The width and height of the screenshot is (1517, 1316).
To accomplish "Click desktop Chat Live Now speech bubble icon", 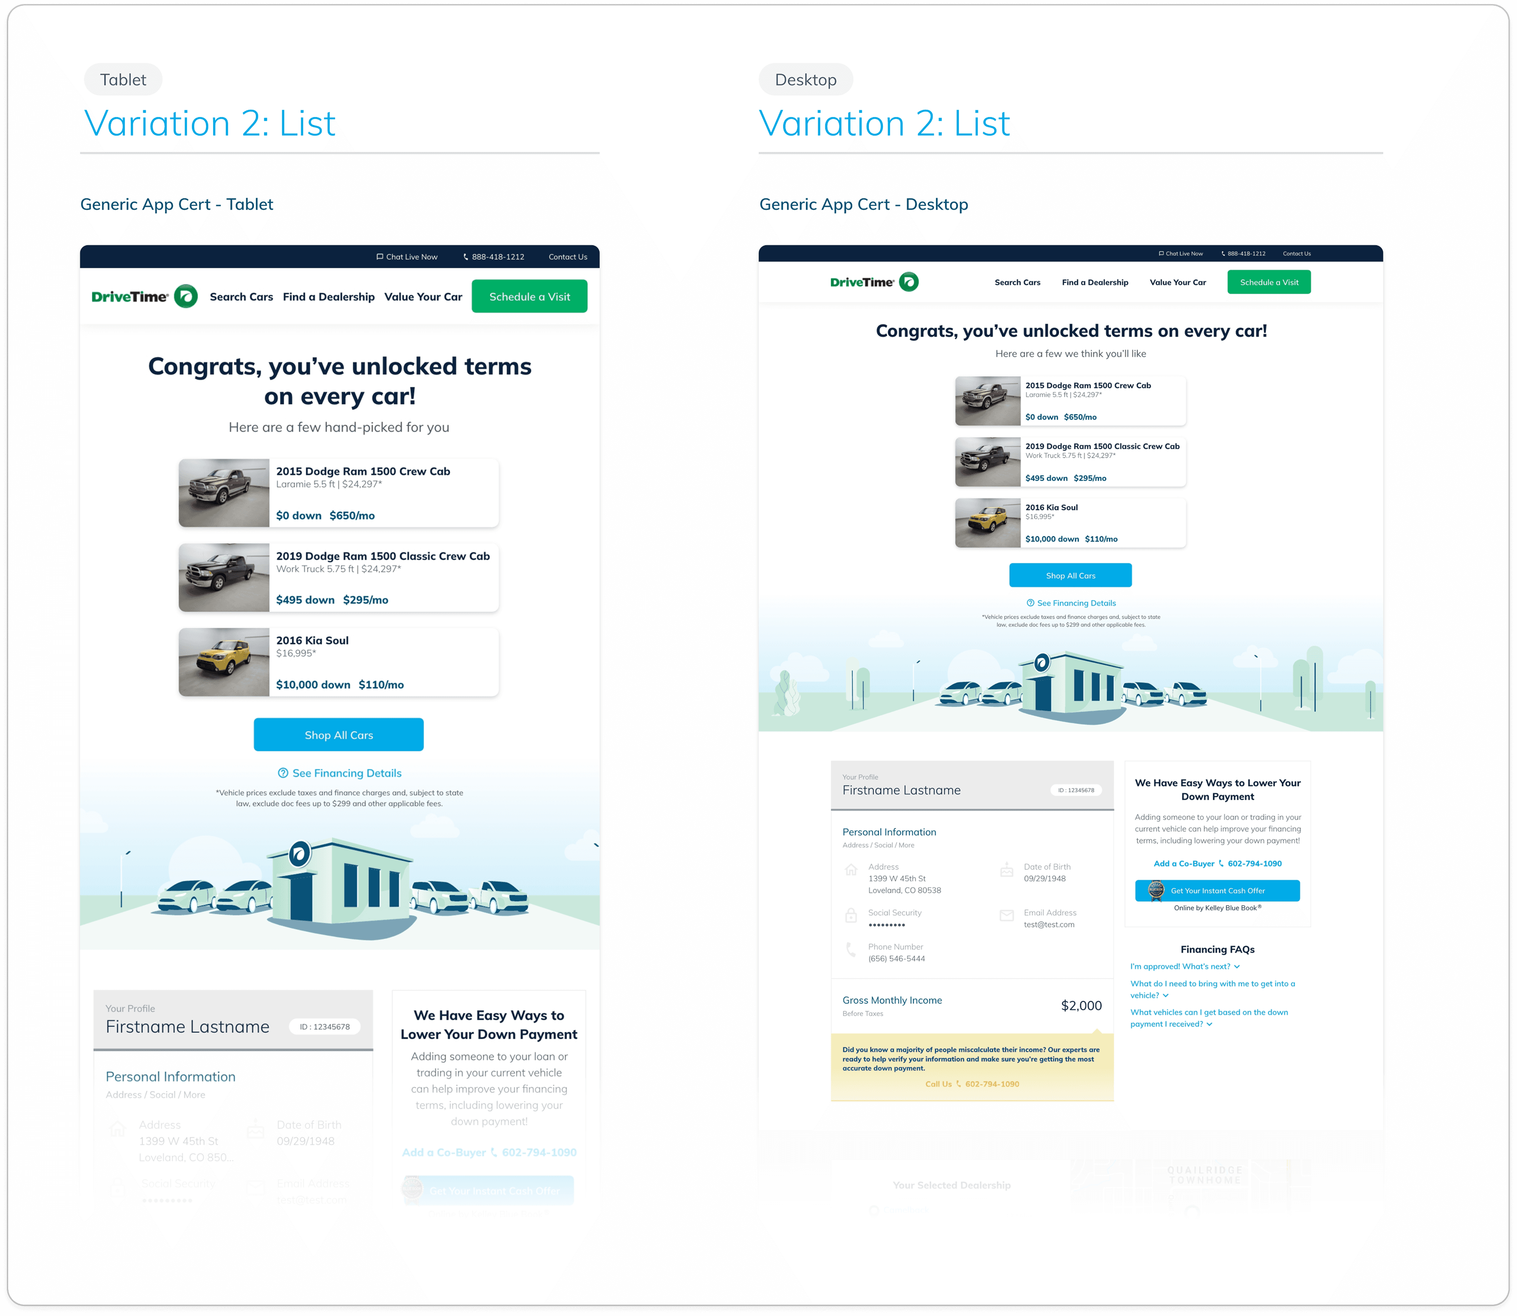I will pyautogui.click(x=1161, y=253).
